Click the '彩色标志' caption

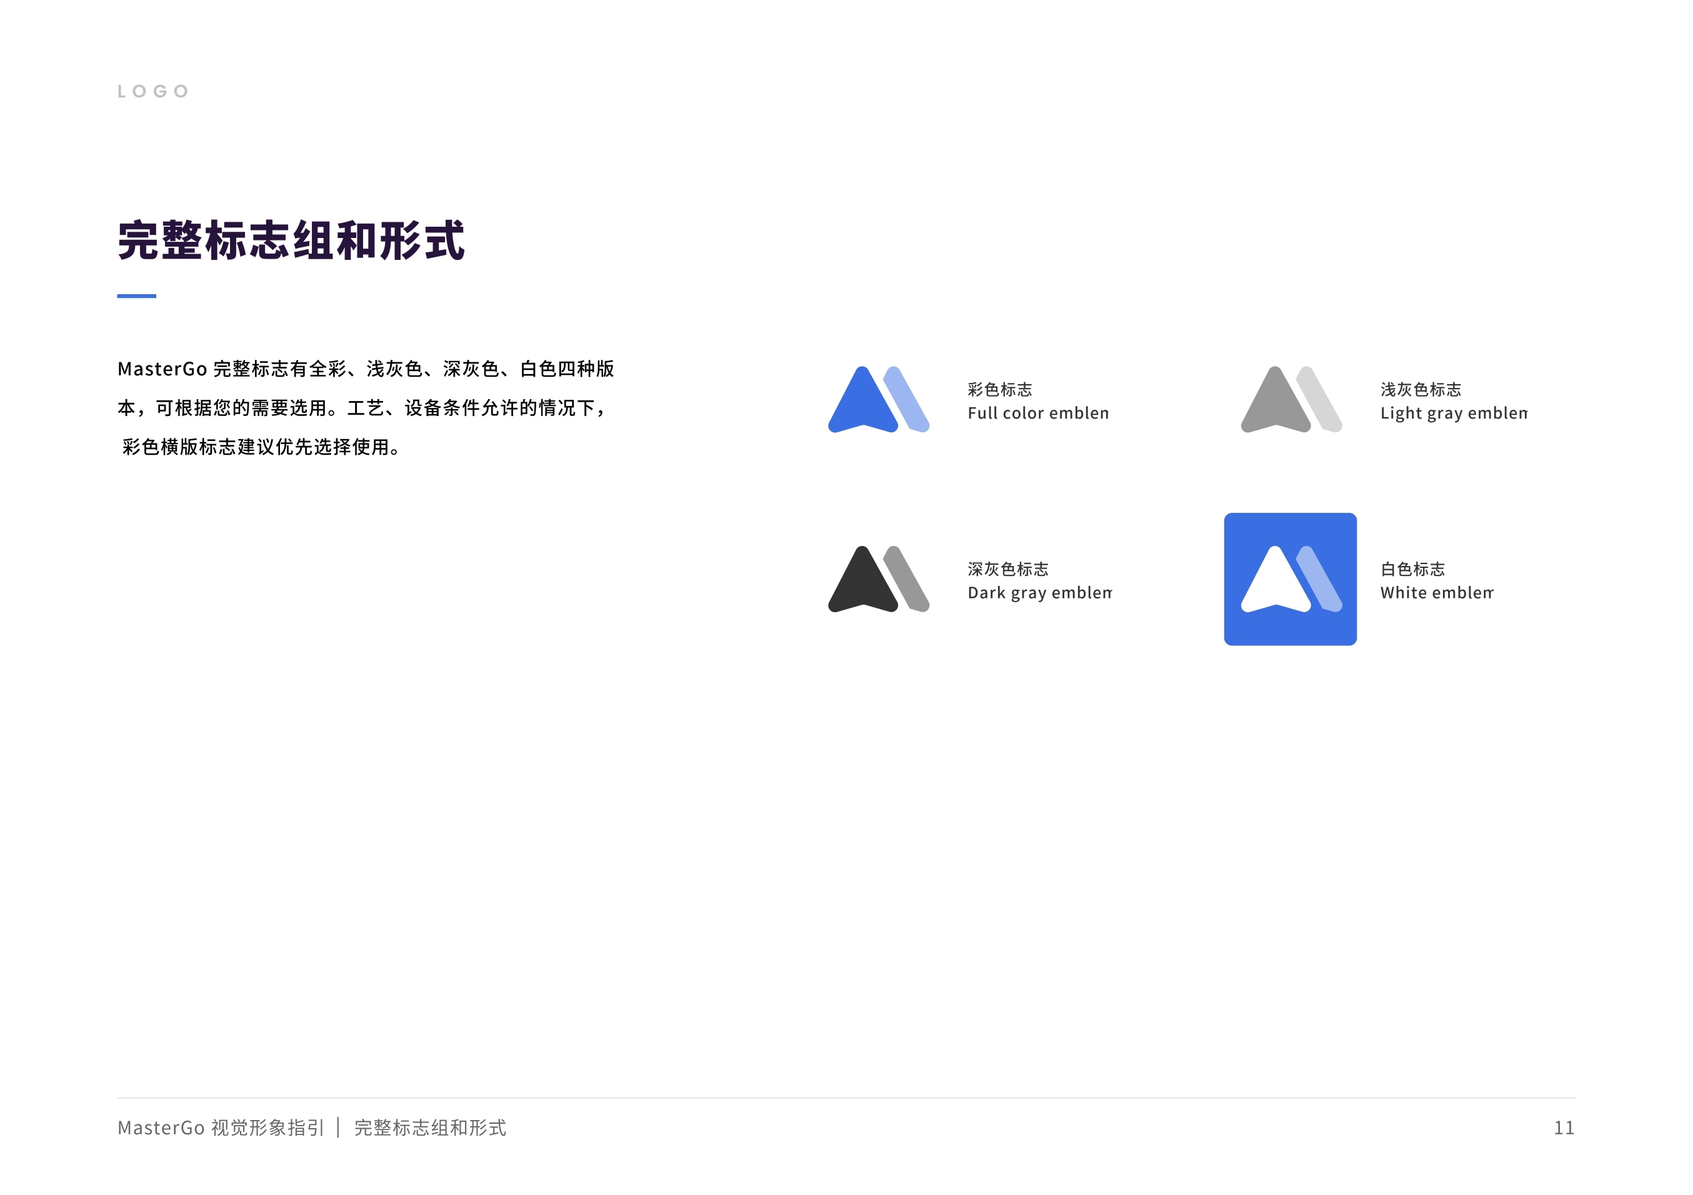pos(1000,389)
